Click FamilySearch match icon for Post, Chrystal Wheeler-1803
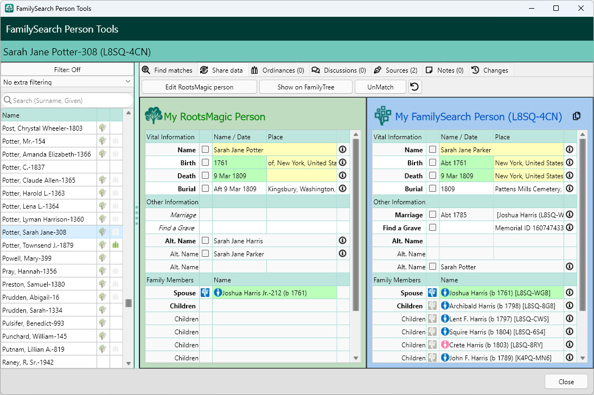The image size is (594, 395). pyautogui.click(x=103, y=128)
